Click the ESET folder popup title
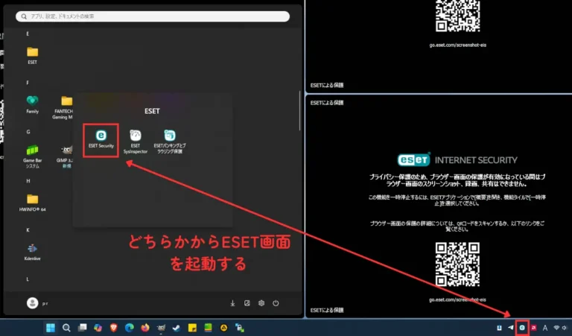 152,111
